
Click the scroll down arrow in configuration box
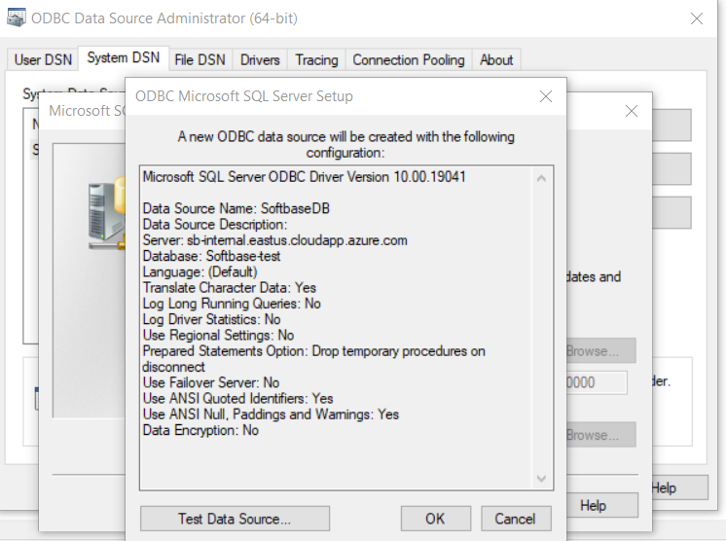[541, 479]
